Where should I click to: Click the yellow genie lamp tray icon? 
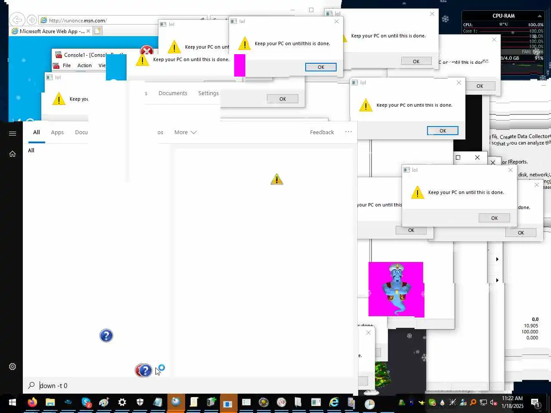[x=421, y=403]
